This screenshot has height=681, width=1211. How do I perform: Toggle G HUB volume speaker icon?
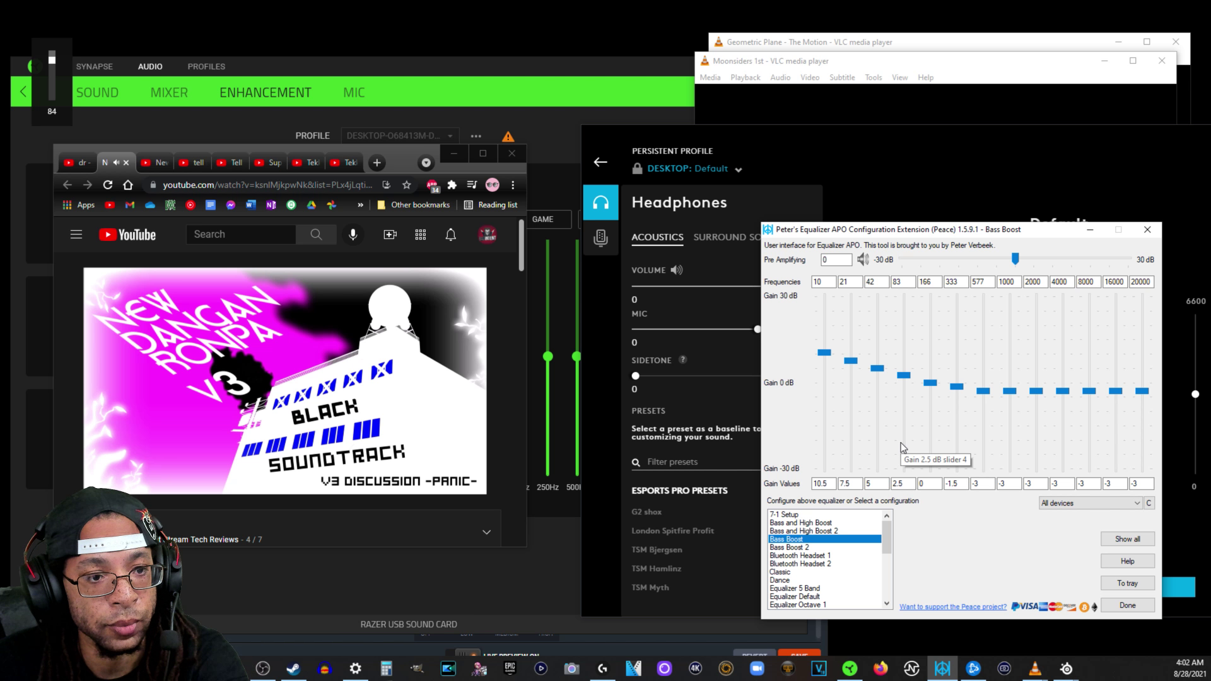click(x=677, y=270)
